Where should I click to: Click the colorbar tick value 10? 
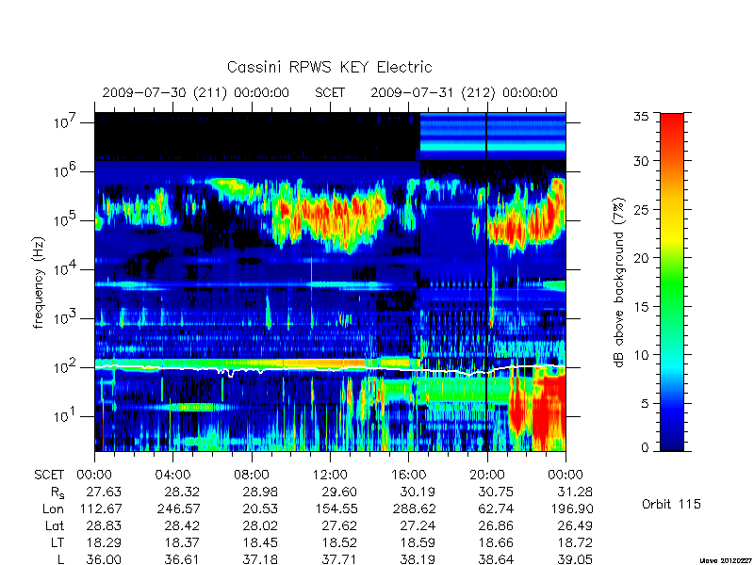(642, 355)
